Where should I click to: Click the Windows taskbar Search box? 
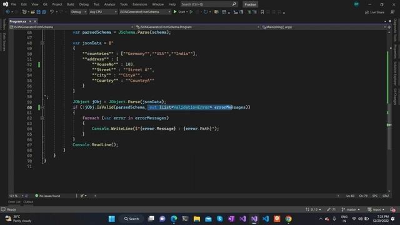pos(132,219)
